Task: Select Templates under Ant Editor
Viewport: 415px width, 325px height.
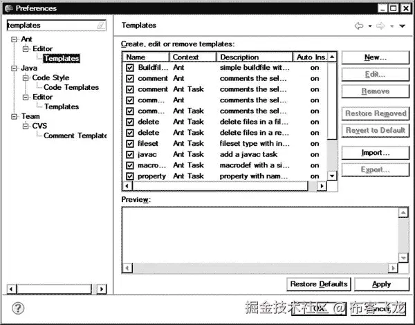Action: [62, 59]
